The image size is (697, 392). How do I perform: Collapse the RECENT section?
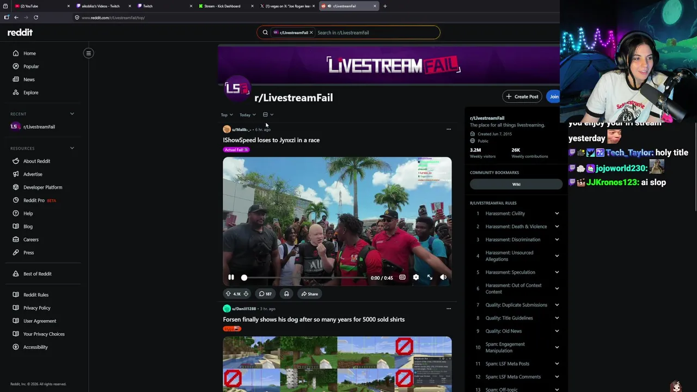coord(72,114)
